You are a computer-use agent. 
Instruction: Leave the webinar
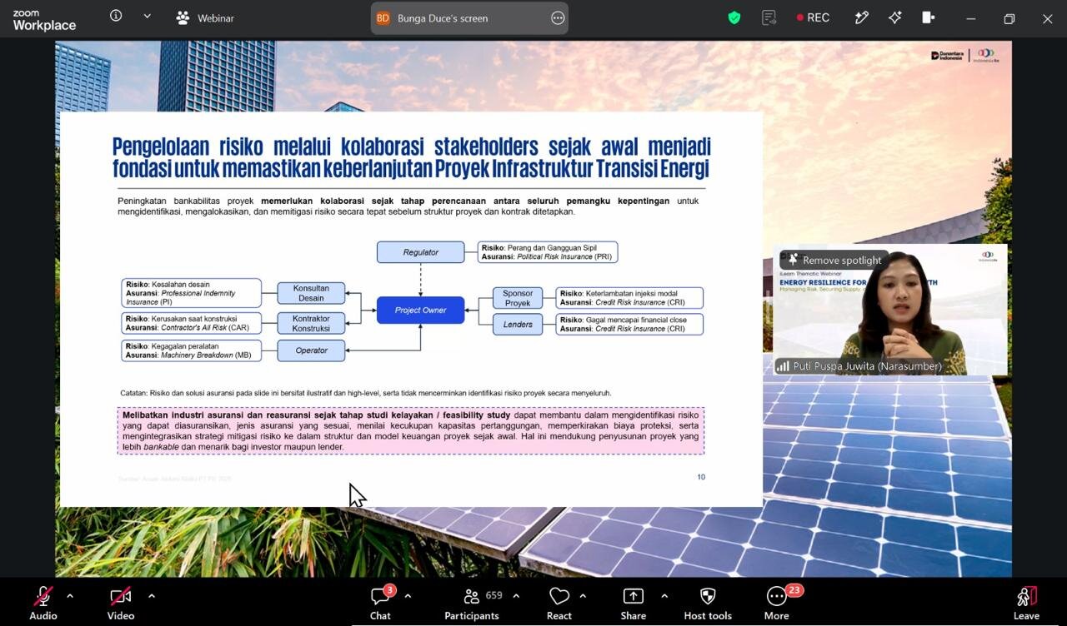coord(1026,604)
